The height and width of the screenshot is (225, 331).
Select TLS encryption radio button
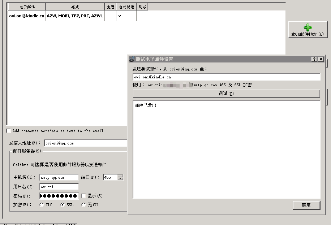point(42,205)
